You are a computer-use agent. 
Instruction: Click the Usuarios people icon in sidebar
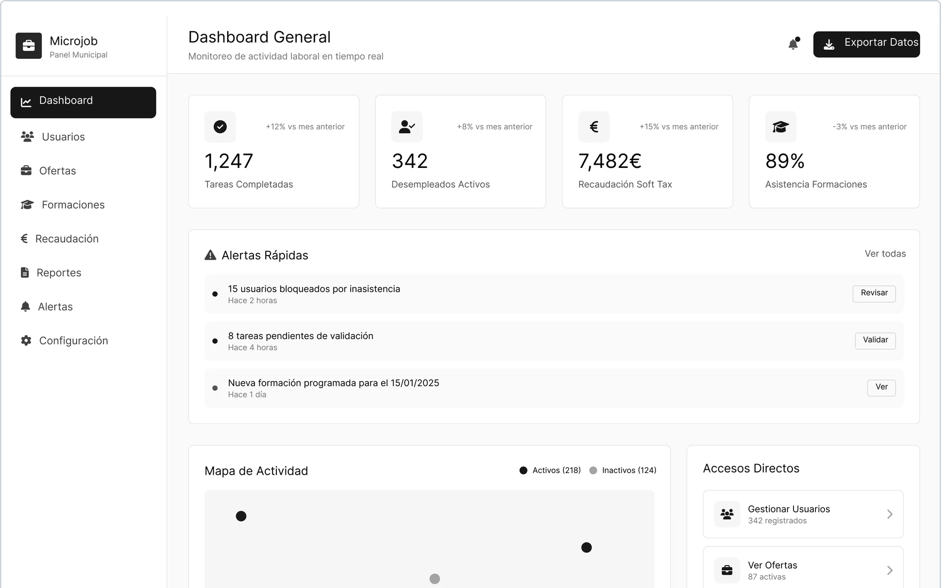(x=27, y=136)
